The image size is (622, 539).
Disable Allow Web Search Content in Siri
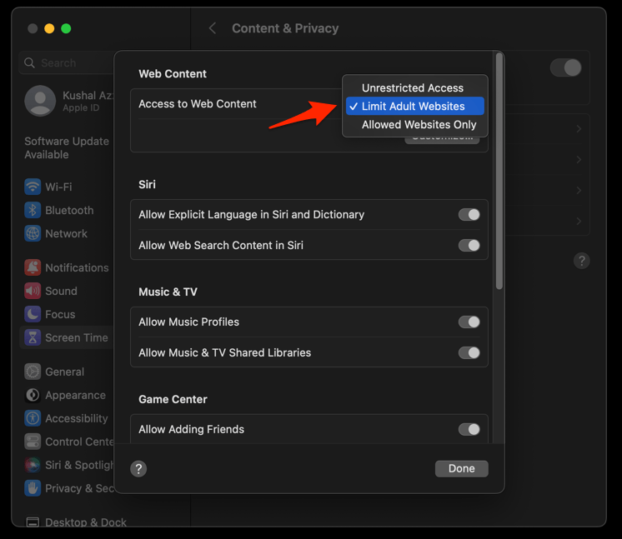(x=469, y=246)
